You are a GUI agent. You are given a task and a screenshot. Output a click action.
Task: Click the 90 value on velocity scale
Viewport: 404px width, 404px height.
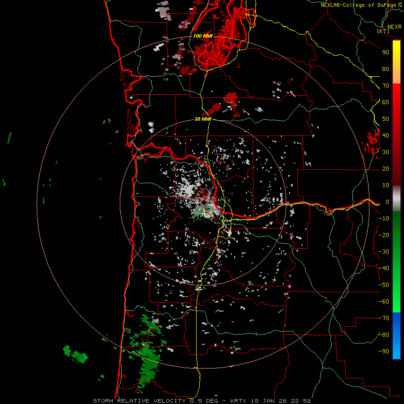tap(386, 53)
